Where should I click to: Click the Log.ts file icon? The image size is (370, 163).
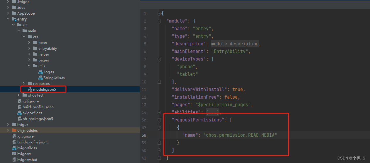(41, 72)
